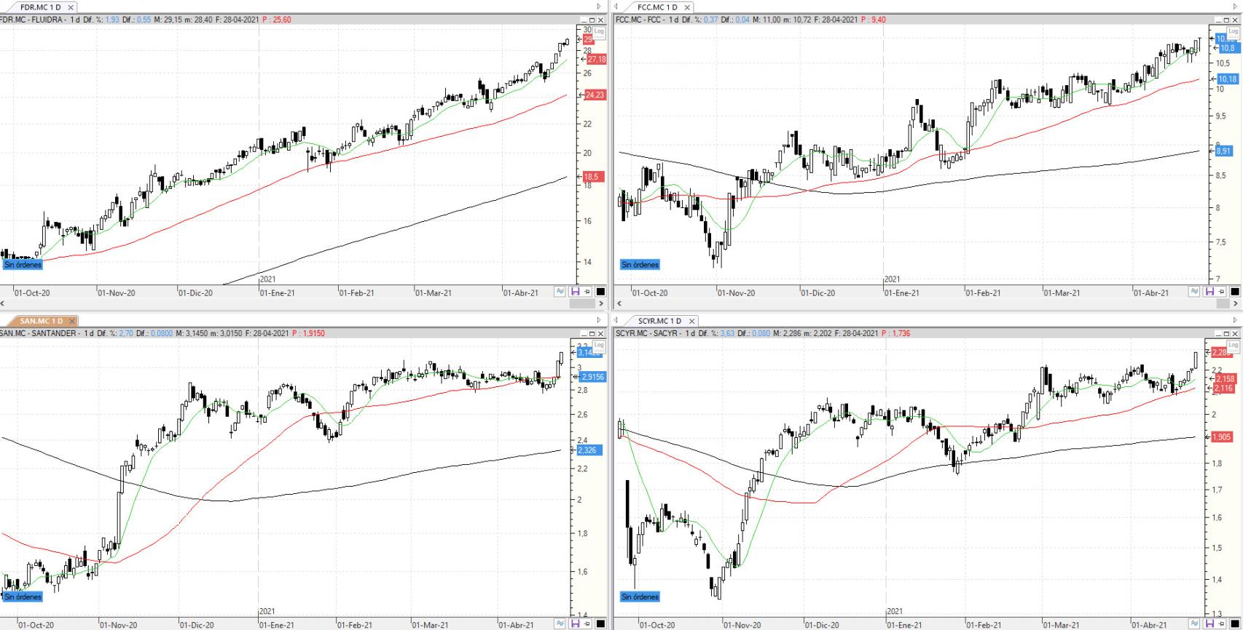
Task: Click the indicator wave icon in Fluidra chart
Action: [x=560, y=292]
